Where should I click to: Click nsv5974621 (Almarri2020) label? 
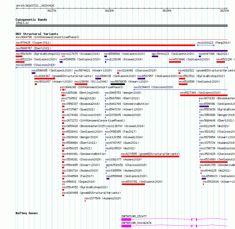point(93,70)
